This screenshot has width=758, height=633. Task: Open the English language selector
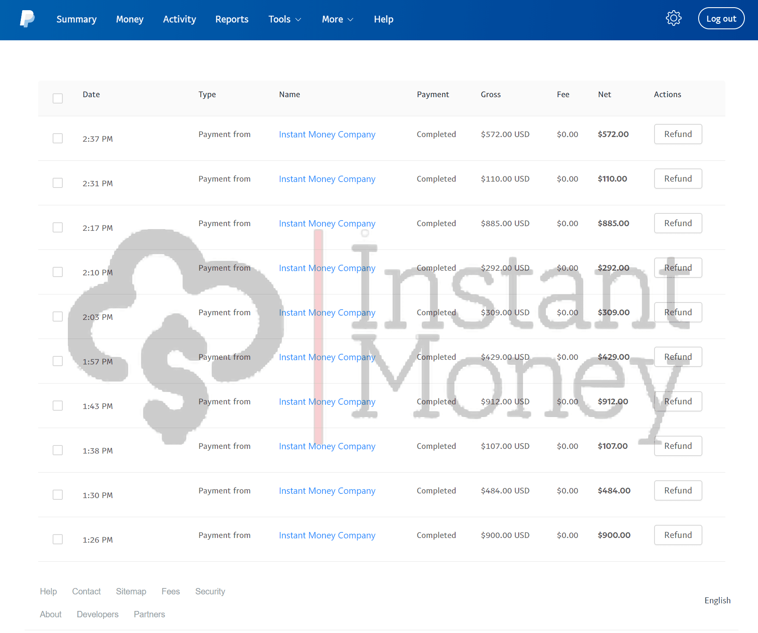[x=717, y=600]
